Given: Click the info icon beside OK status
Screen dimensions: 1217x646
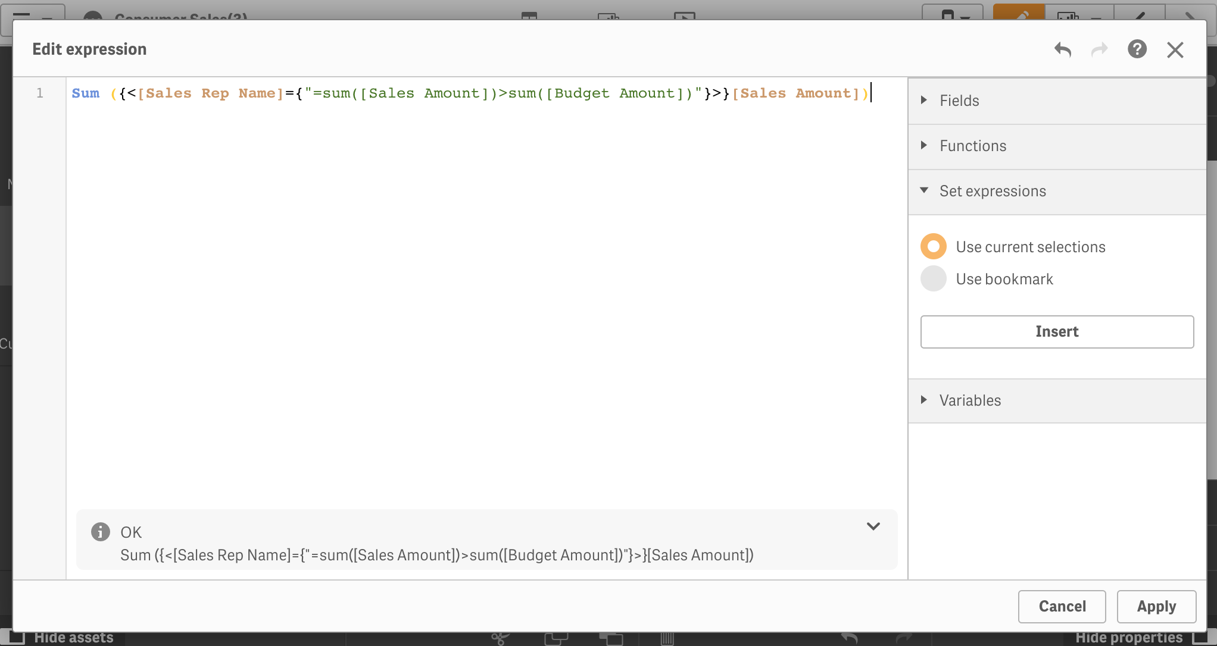Looking at the screenshot, I should [x=100, y=532].
